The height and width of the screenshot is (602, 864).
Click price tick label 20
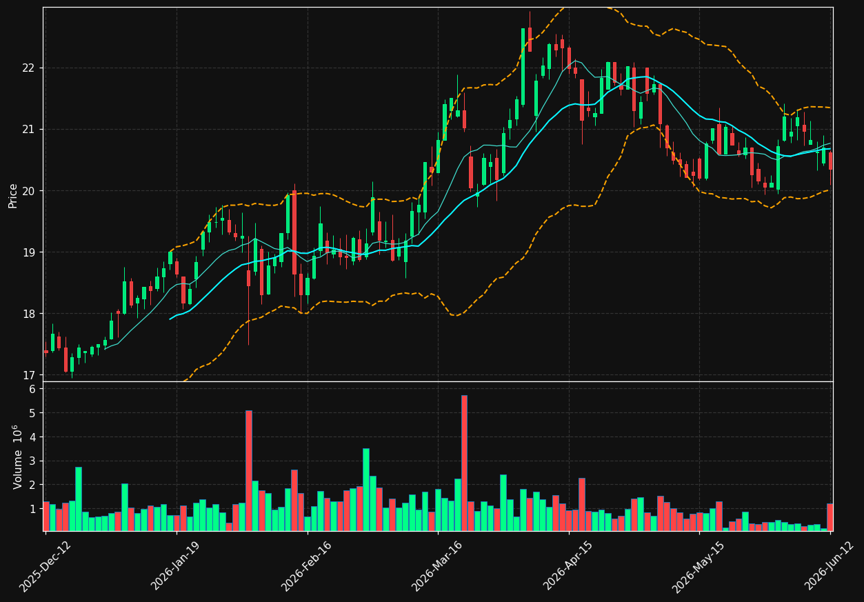click(30, 191)
